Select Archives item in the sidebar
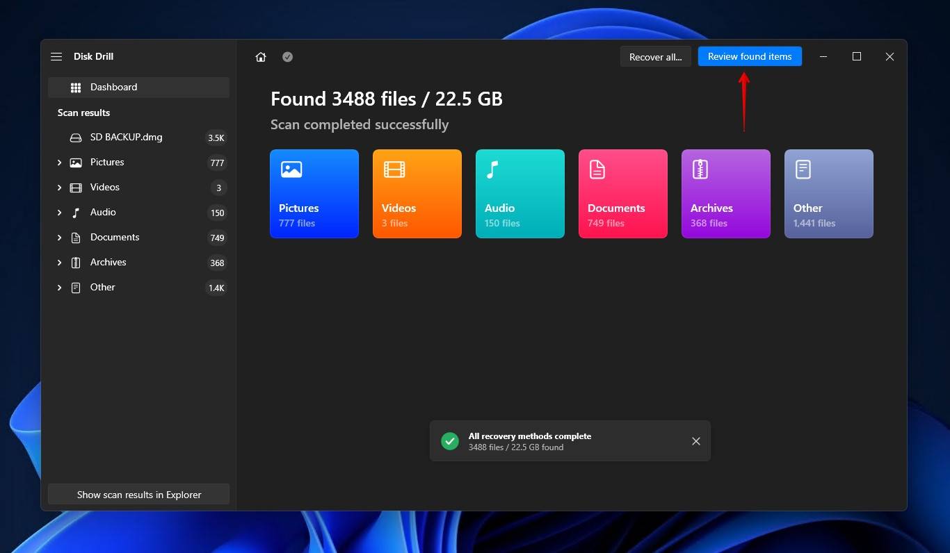 click(x=108, y=263)
